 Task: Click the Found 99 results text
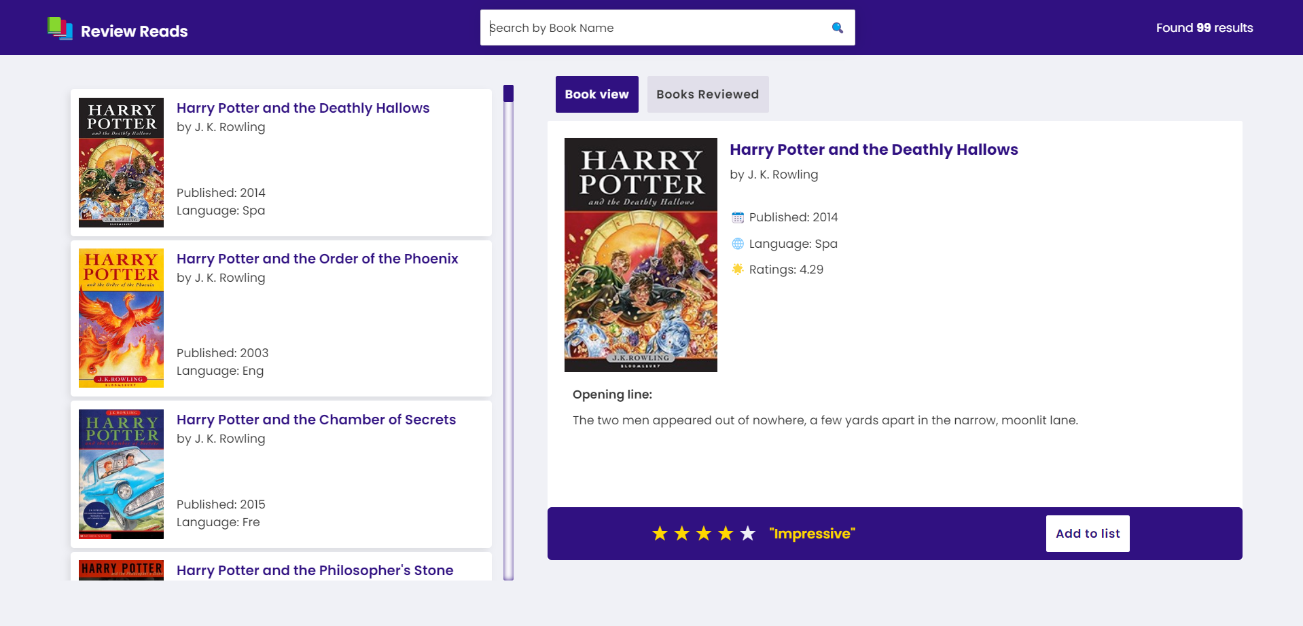pyautogui.click(x=1204, y=28)
